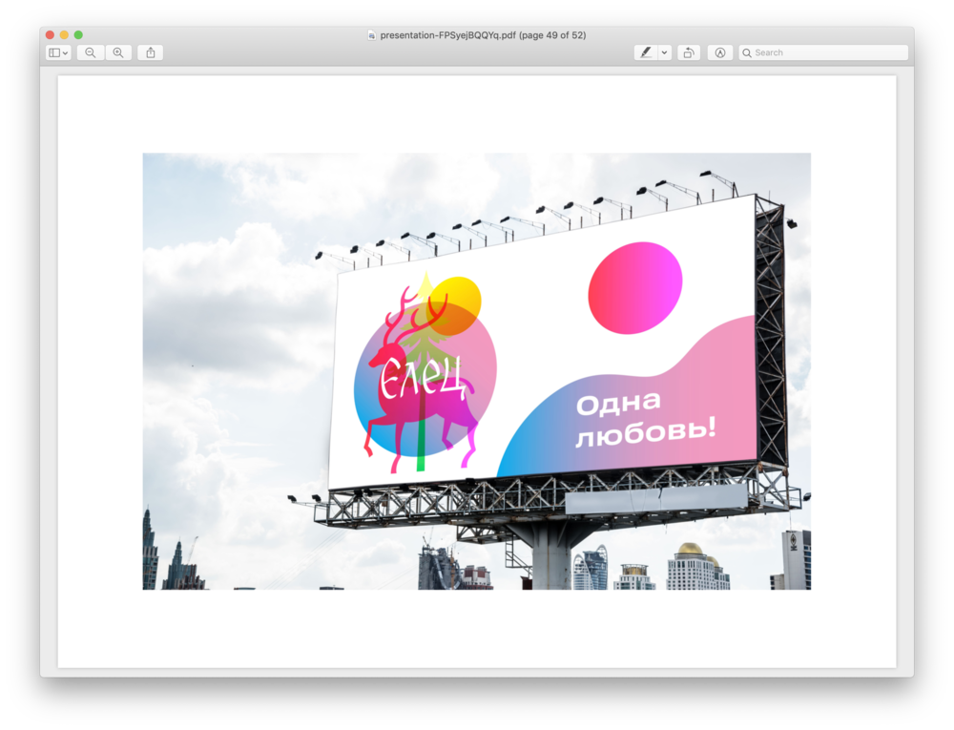Click the magnifying glass in the search box
Viewport: 954px width, 730px height.
(747, 52)
